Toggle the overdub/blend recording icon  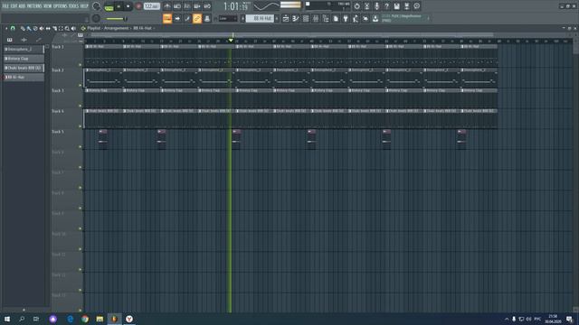pyautogui.click(x=197, y=6)
